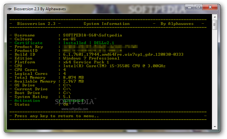
Task: Click the scrollbar up arrow
Action: (x=215, y=17)
